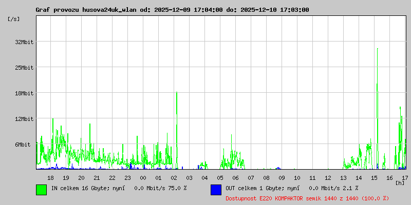
Task: Click the hour label '04' on x-axis
Action: (x=204, y=178)
